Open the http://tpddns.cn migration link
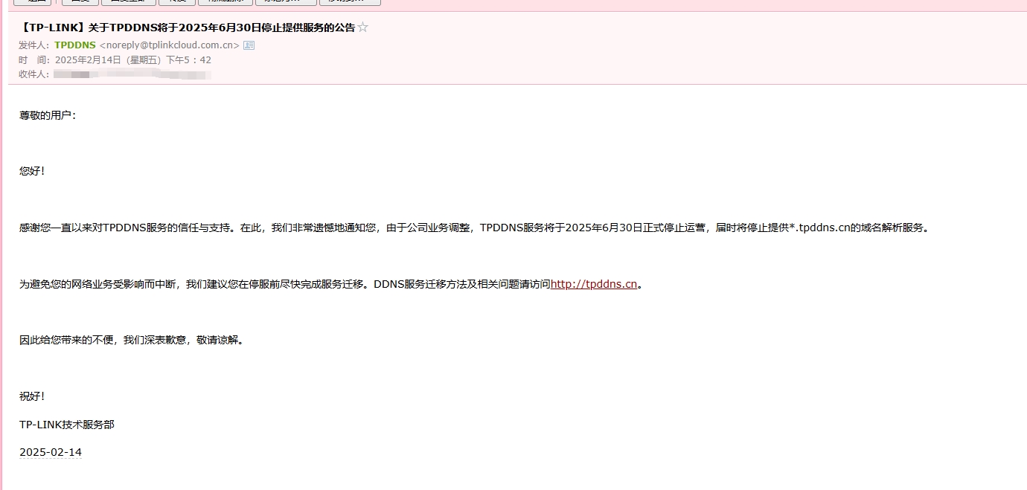1027x490 pixels. 593,284
